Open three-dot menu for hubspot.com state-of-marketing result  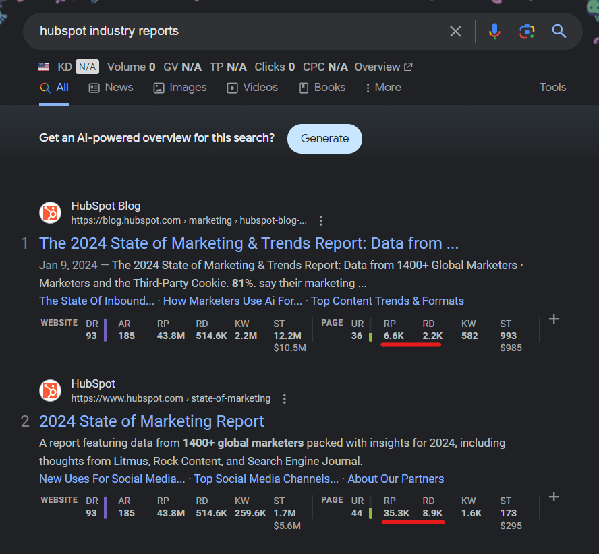click(x=284, y=399)
